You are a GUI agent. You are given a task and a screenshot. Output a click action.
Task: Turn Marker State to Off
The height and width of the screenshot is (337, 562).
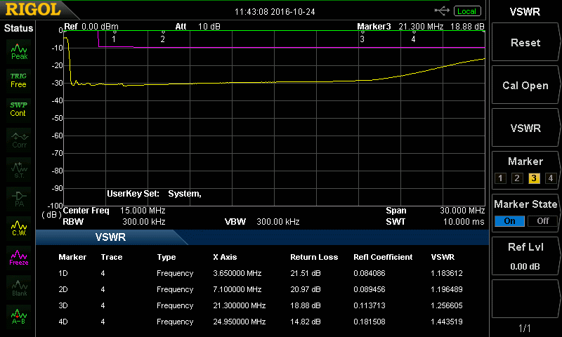click(542, 220)
